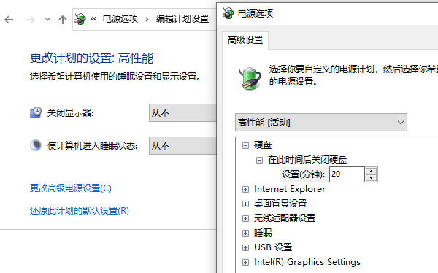This screenshot has height=273, width=438.
Task: Open the 关闭显示器 dropdown
Action: (x=182, y=113)
